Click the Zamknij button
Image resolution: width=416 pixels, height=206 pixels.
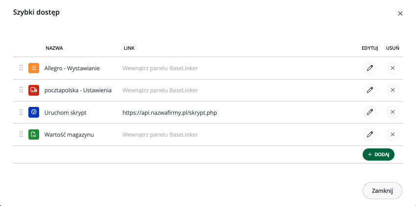(382, 191)
